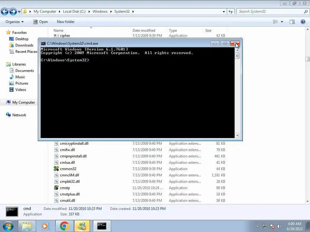Open Recent Places in the navigation pane
310x232 pixels.
pyautogui.click(x=26, y=51)
